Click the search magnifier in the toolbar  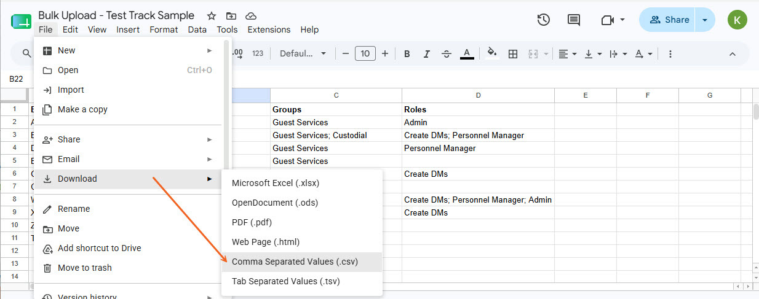click(x=27, y=54)
